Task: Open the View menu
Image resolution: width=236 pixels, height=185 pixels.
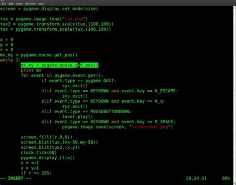Action: point(19,3)
